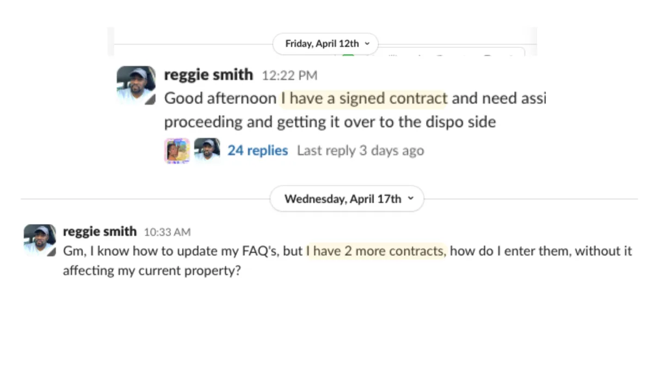Click status indicator on the larger reggie smith avatar
This screenshot has height=367, width=653.
(x=151, y=99)
